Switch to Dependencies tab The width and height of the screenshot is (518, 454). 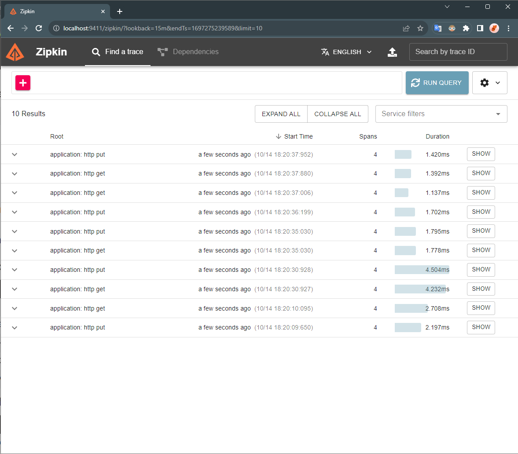188,52
